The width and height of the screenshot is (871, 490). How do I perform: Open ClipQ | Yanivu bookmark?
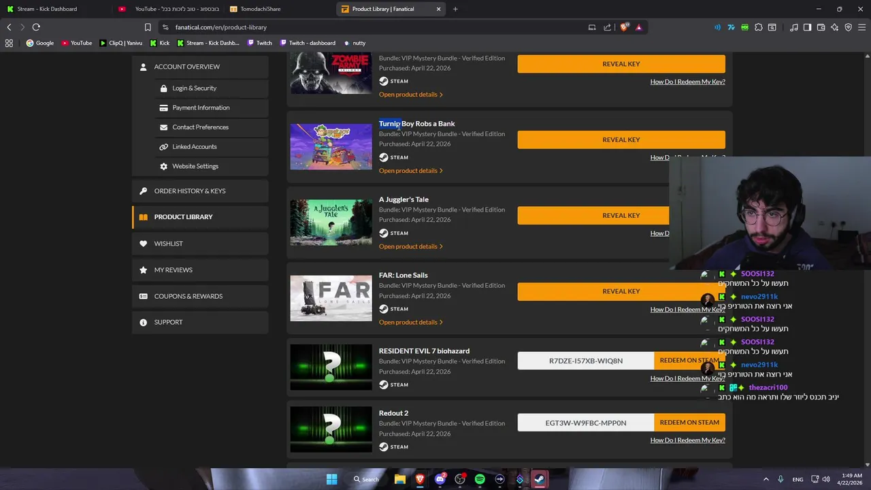[121, 43]
